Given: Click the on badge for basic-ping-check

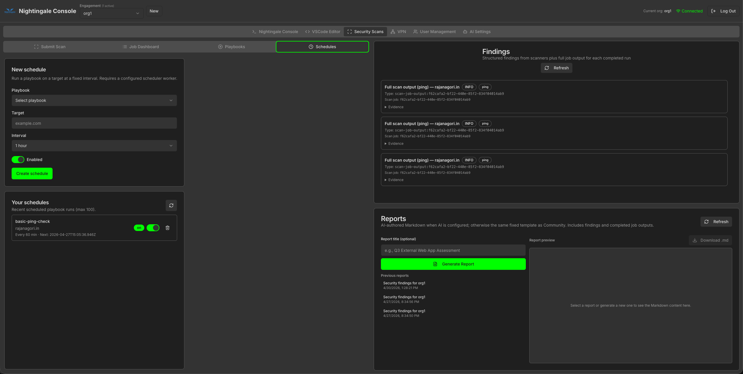Looking at the screenshot, I should pyautogui.click(x=139, y=228).
